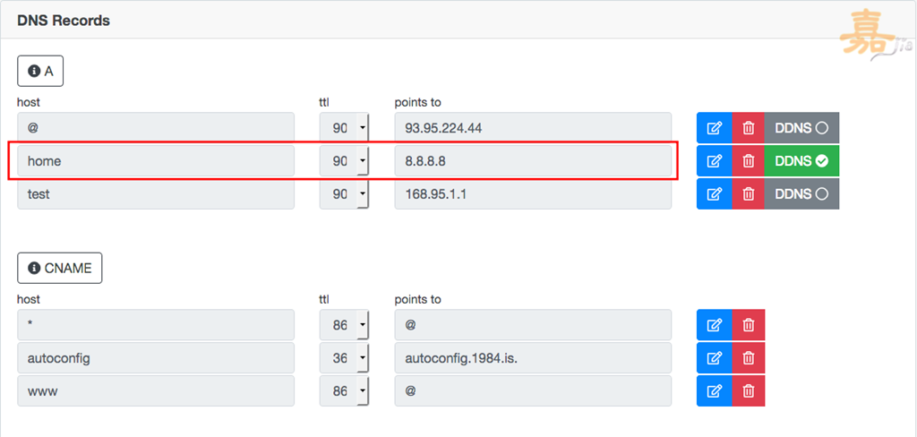Enable DDNS for the test record

point(801,193)
